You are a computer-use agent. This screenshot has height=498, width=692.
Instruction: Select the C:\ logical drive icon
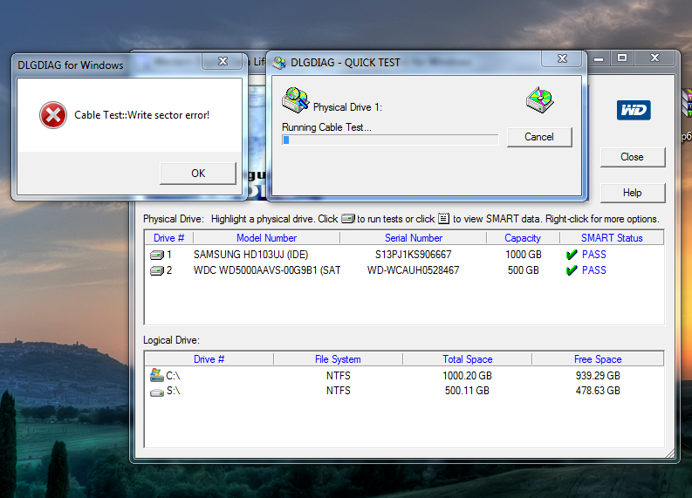click(157, 375)
